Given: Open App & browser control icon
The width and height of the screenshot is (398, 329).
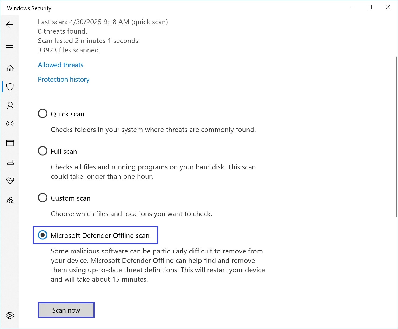Looking at the screenshot, I should pos(10,143).
